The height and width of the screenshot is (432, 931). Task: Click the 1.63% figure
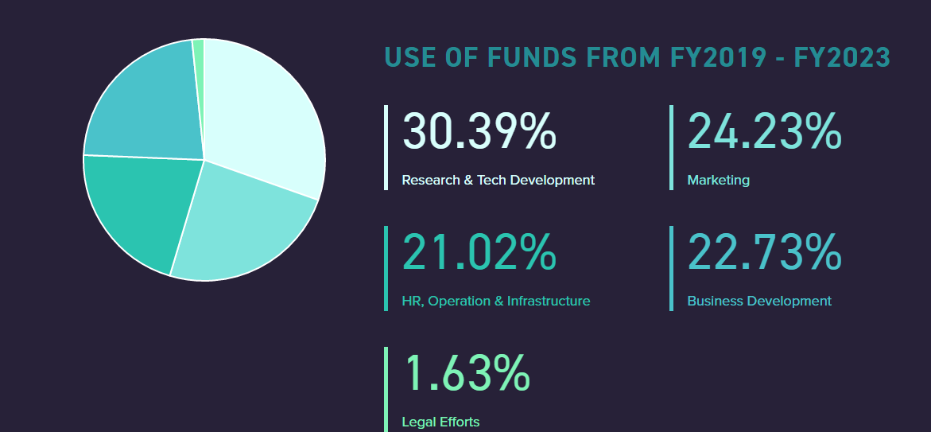466,372
